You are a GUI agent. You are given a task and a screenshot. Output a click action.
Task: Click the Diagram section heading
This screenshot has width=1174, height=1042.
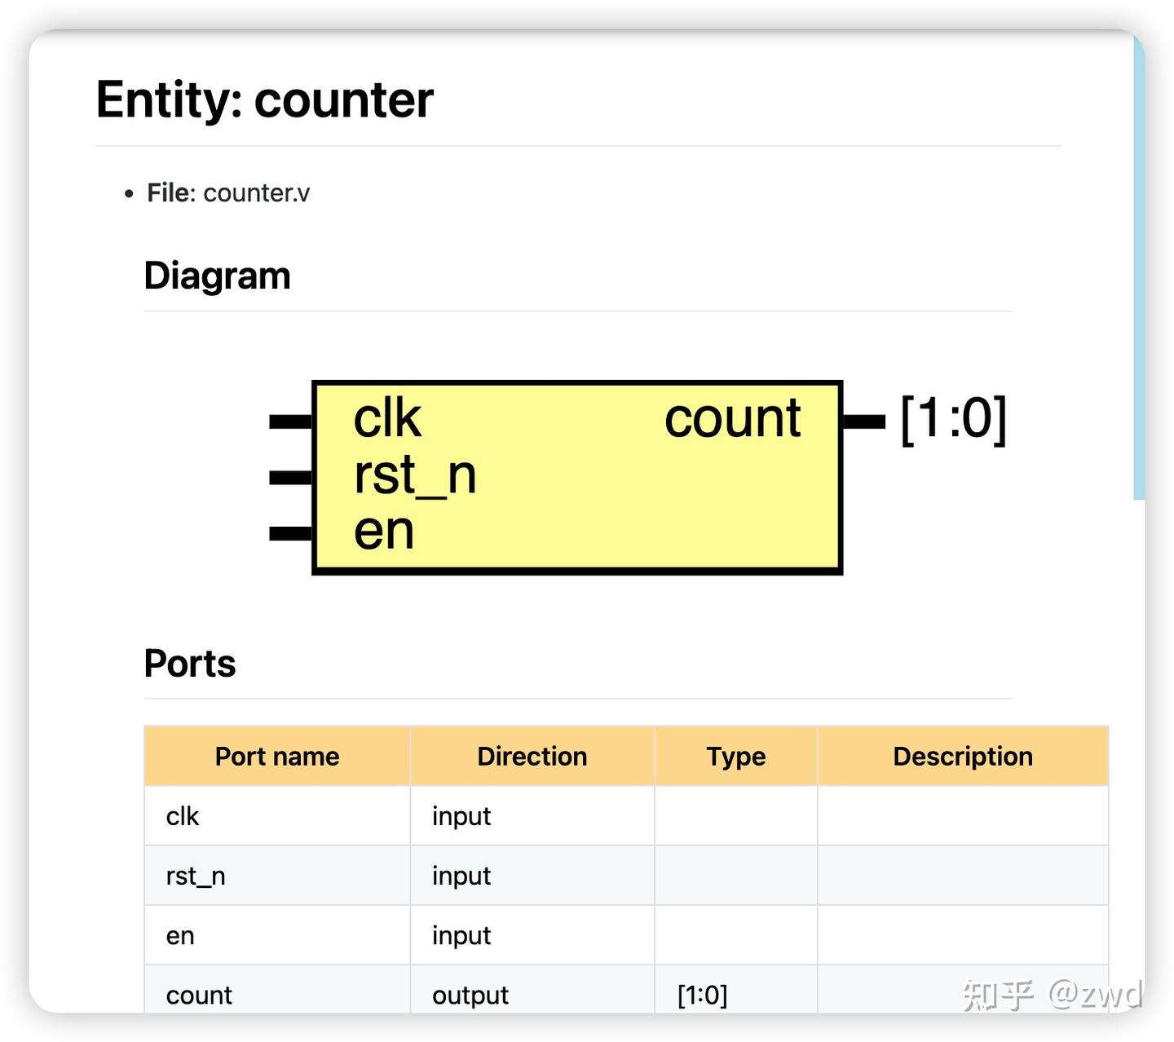217,276
